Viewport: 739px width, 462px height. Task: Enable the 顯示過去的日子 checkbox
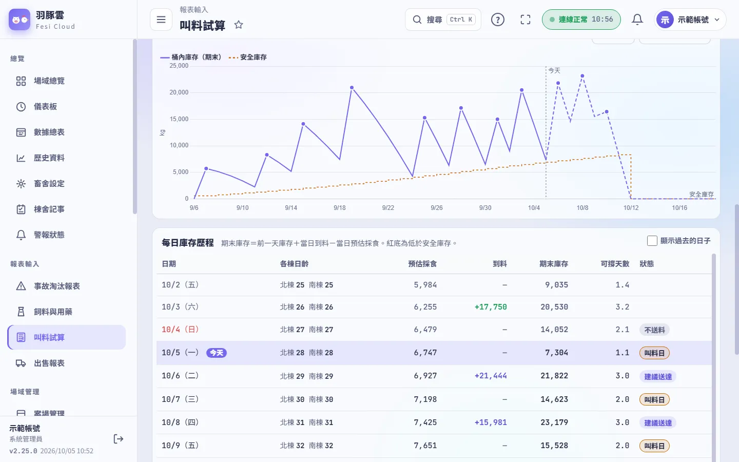(x=652, y=241)
